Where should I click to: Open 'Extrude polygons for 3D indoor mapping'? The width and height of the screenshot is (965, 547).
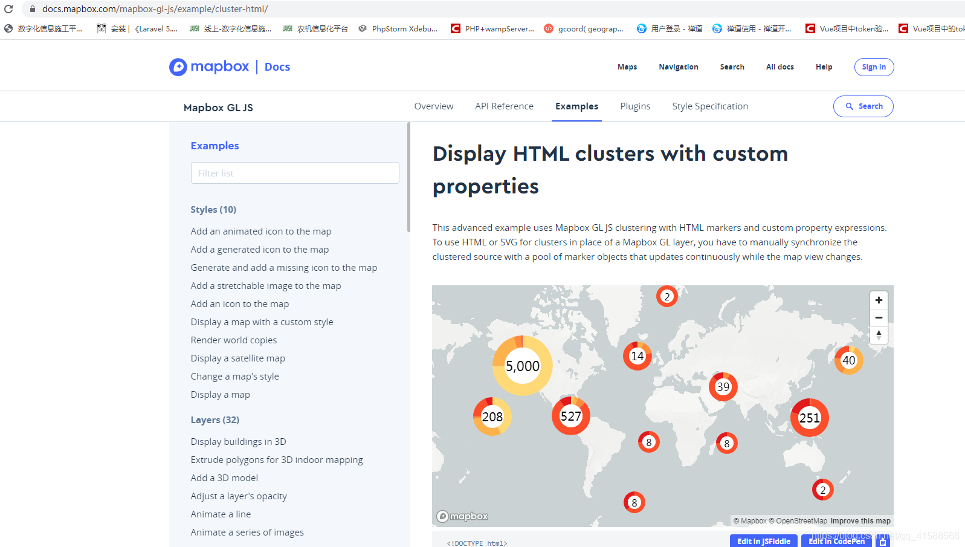(277, 459)
